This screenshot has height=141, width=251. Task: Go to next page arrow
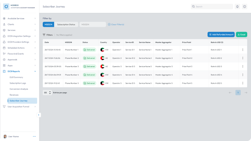pyautogui.click(x=246, y=93)
